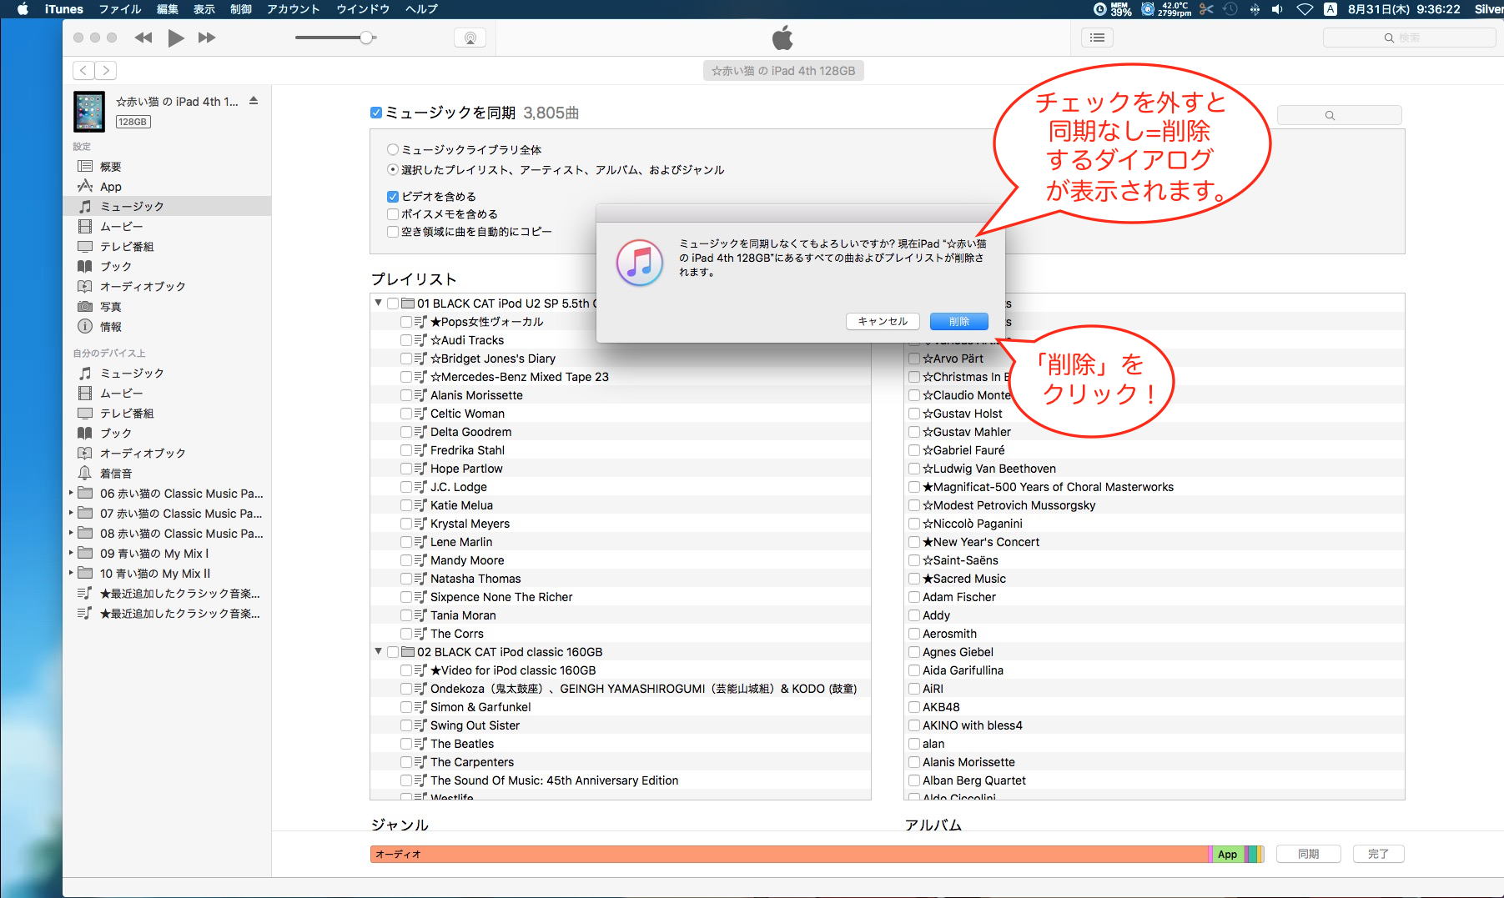This screenshot has height=898, width=1504.
Task: Click the オーディオ storage bar segment
Action: click(789, 854)
